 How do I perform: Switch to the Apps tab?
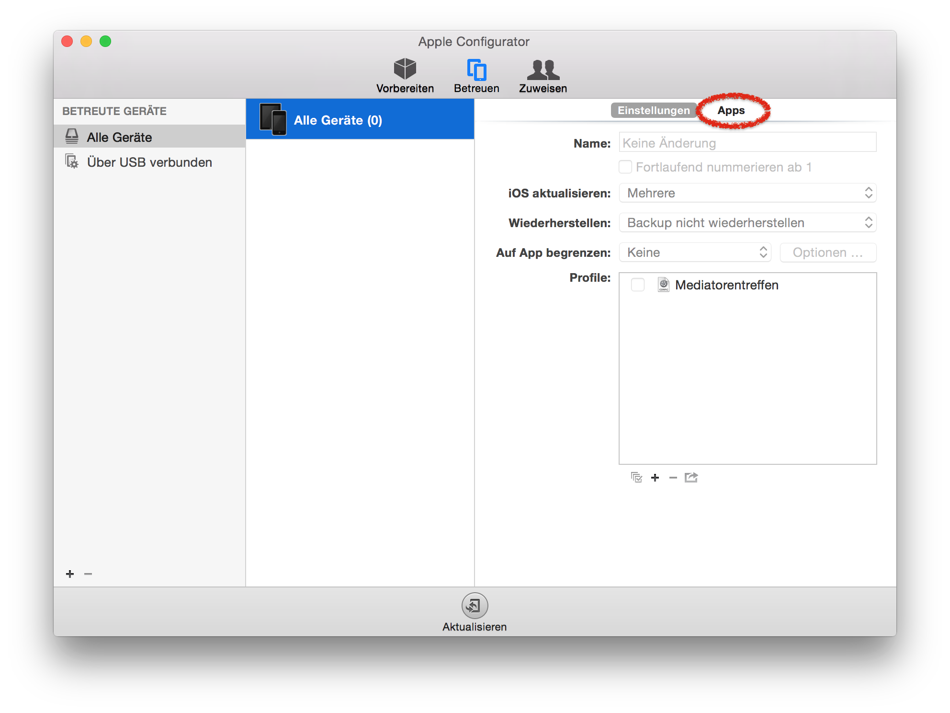731,110
